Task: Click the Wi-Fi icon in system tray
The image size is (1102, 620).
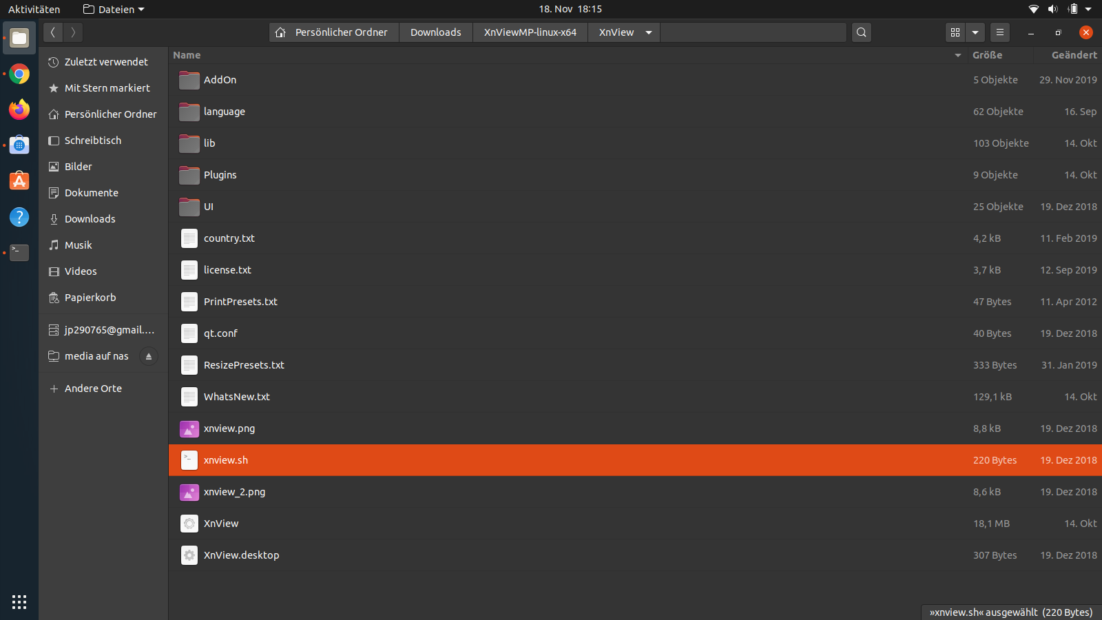Action: 1034,9
